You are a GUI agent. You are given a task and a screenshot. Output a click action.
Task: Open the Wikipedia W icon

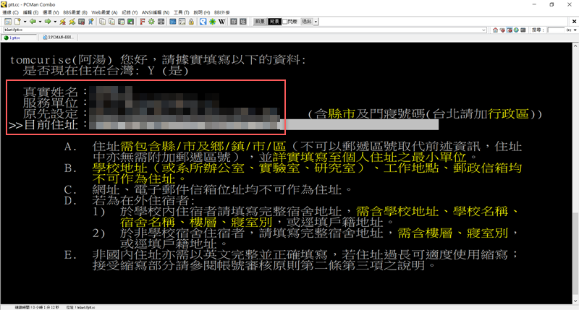(x=221, y=22)
